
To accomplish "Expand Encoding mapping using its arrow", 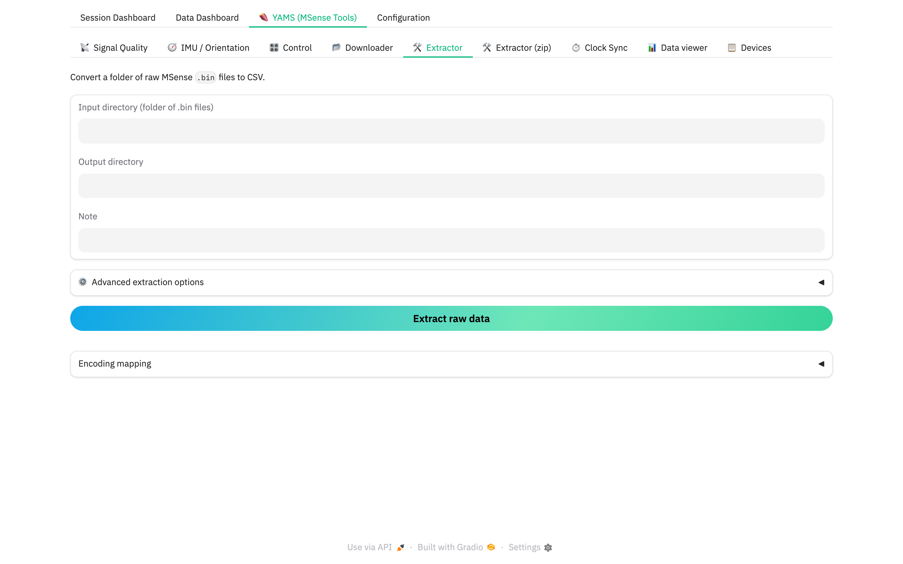I will coord(821,364).
